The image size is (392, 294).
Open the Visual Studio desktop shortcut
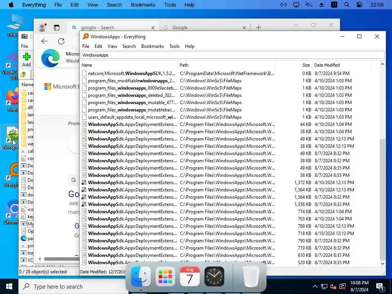(x=10, y=66)
